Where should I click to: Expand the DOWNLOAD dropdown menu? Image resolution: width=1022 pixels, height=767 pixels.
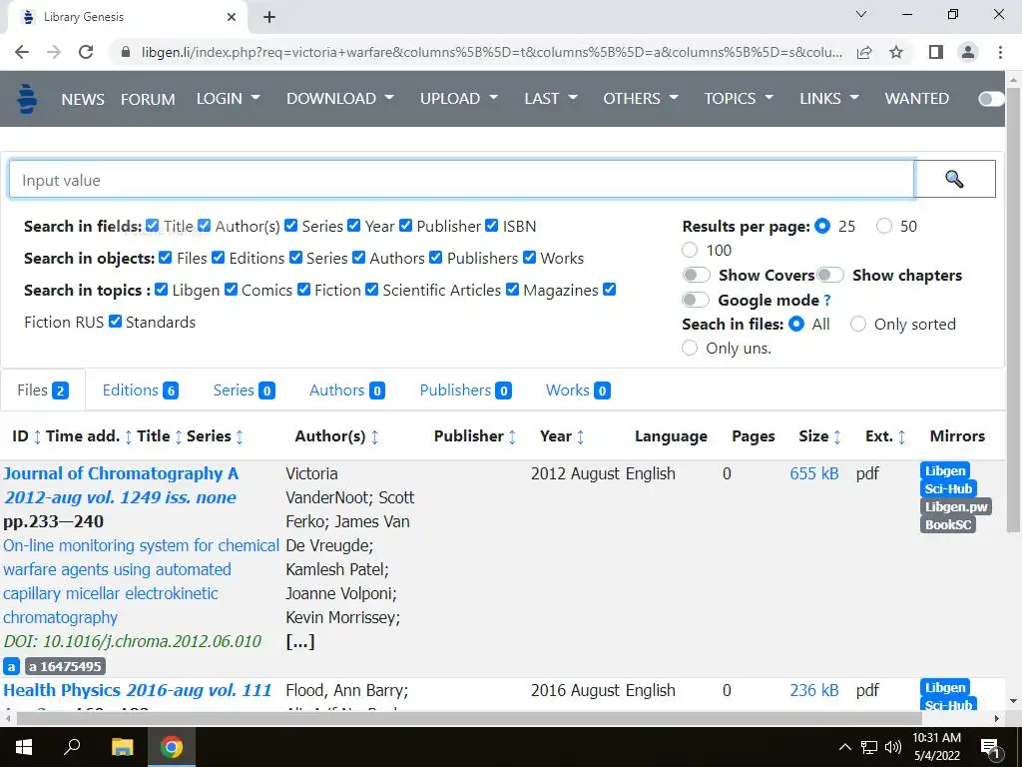click(x=340, y=99)
